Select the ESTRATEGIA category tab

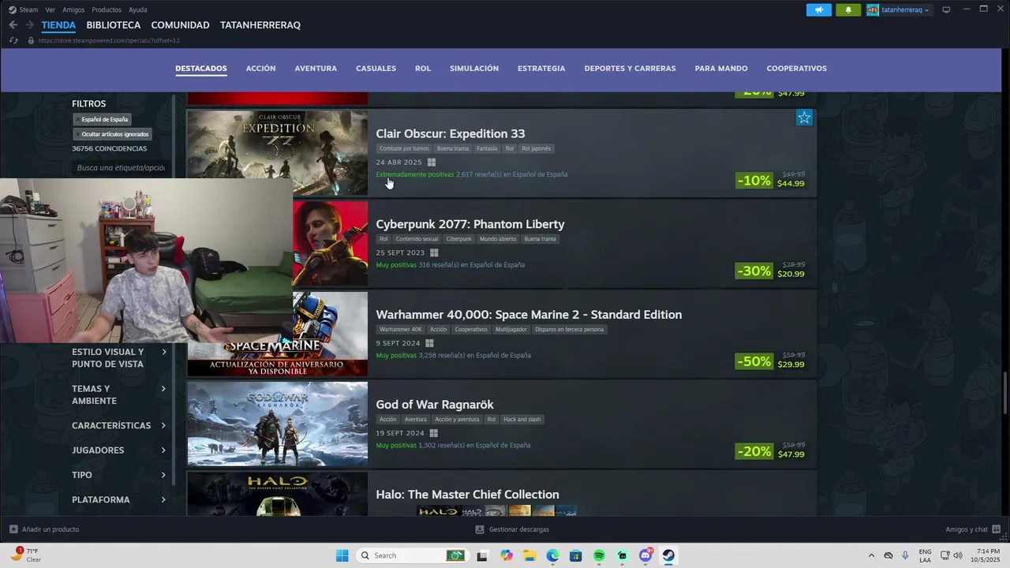click(x=541, y=69)
